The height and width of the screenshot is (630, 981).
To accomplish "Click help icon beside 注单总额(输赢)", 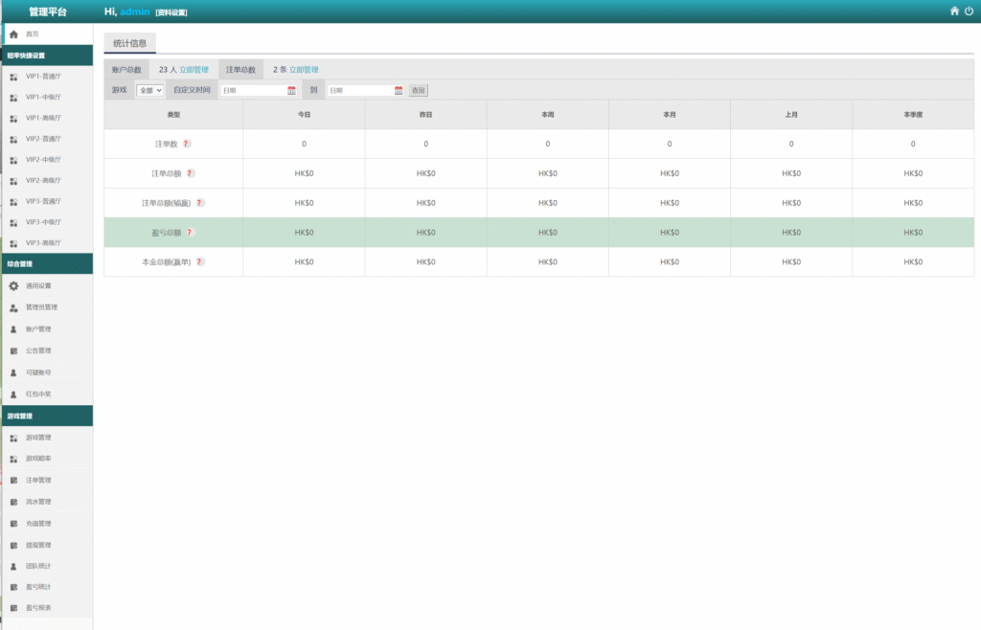I will (x=200, y=203).
